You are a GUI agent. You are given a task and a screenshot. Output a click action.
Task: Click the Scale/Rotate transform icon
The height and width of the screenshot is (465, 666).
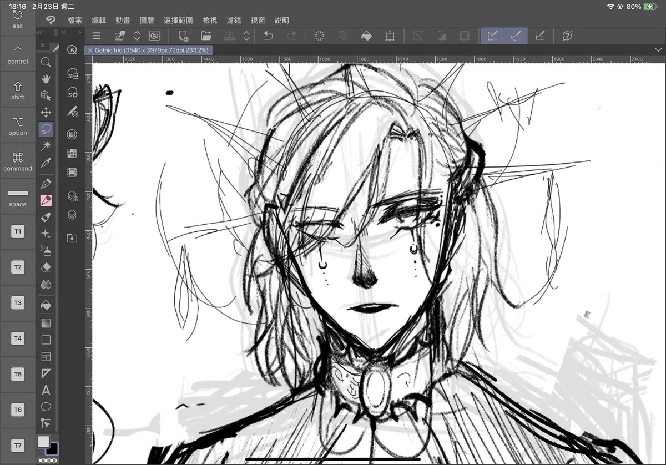(x=390, y=36)
